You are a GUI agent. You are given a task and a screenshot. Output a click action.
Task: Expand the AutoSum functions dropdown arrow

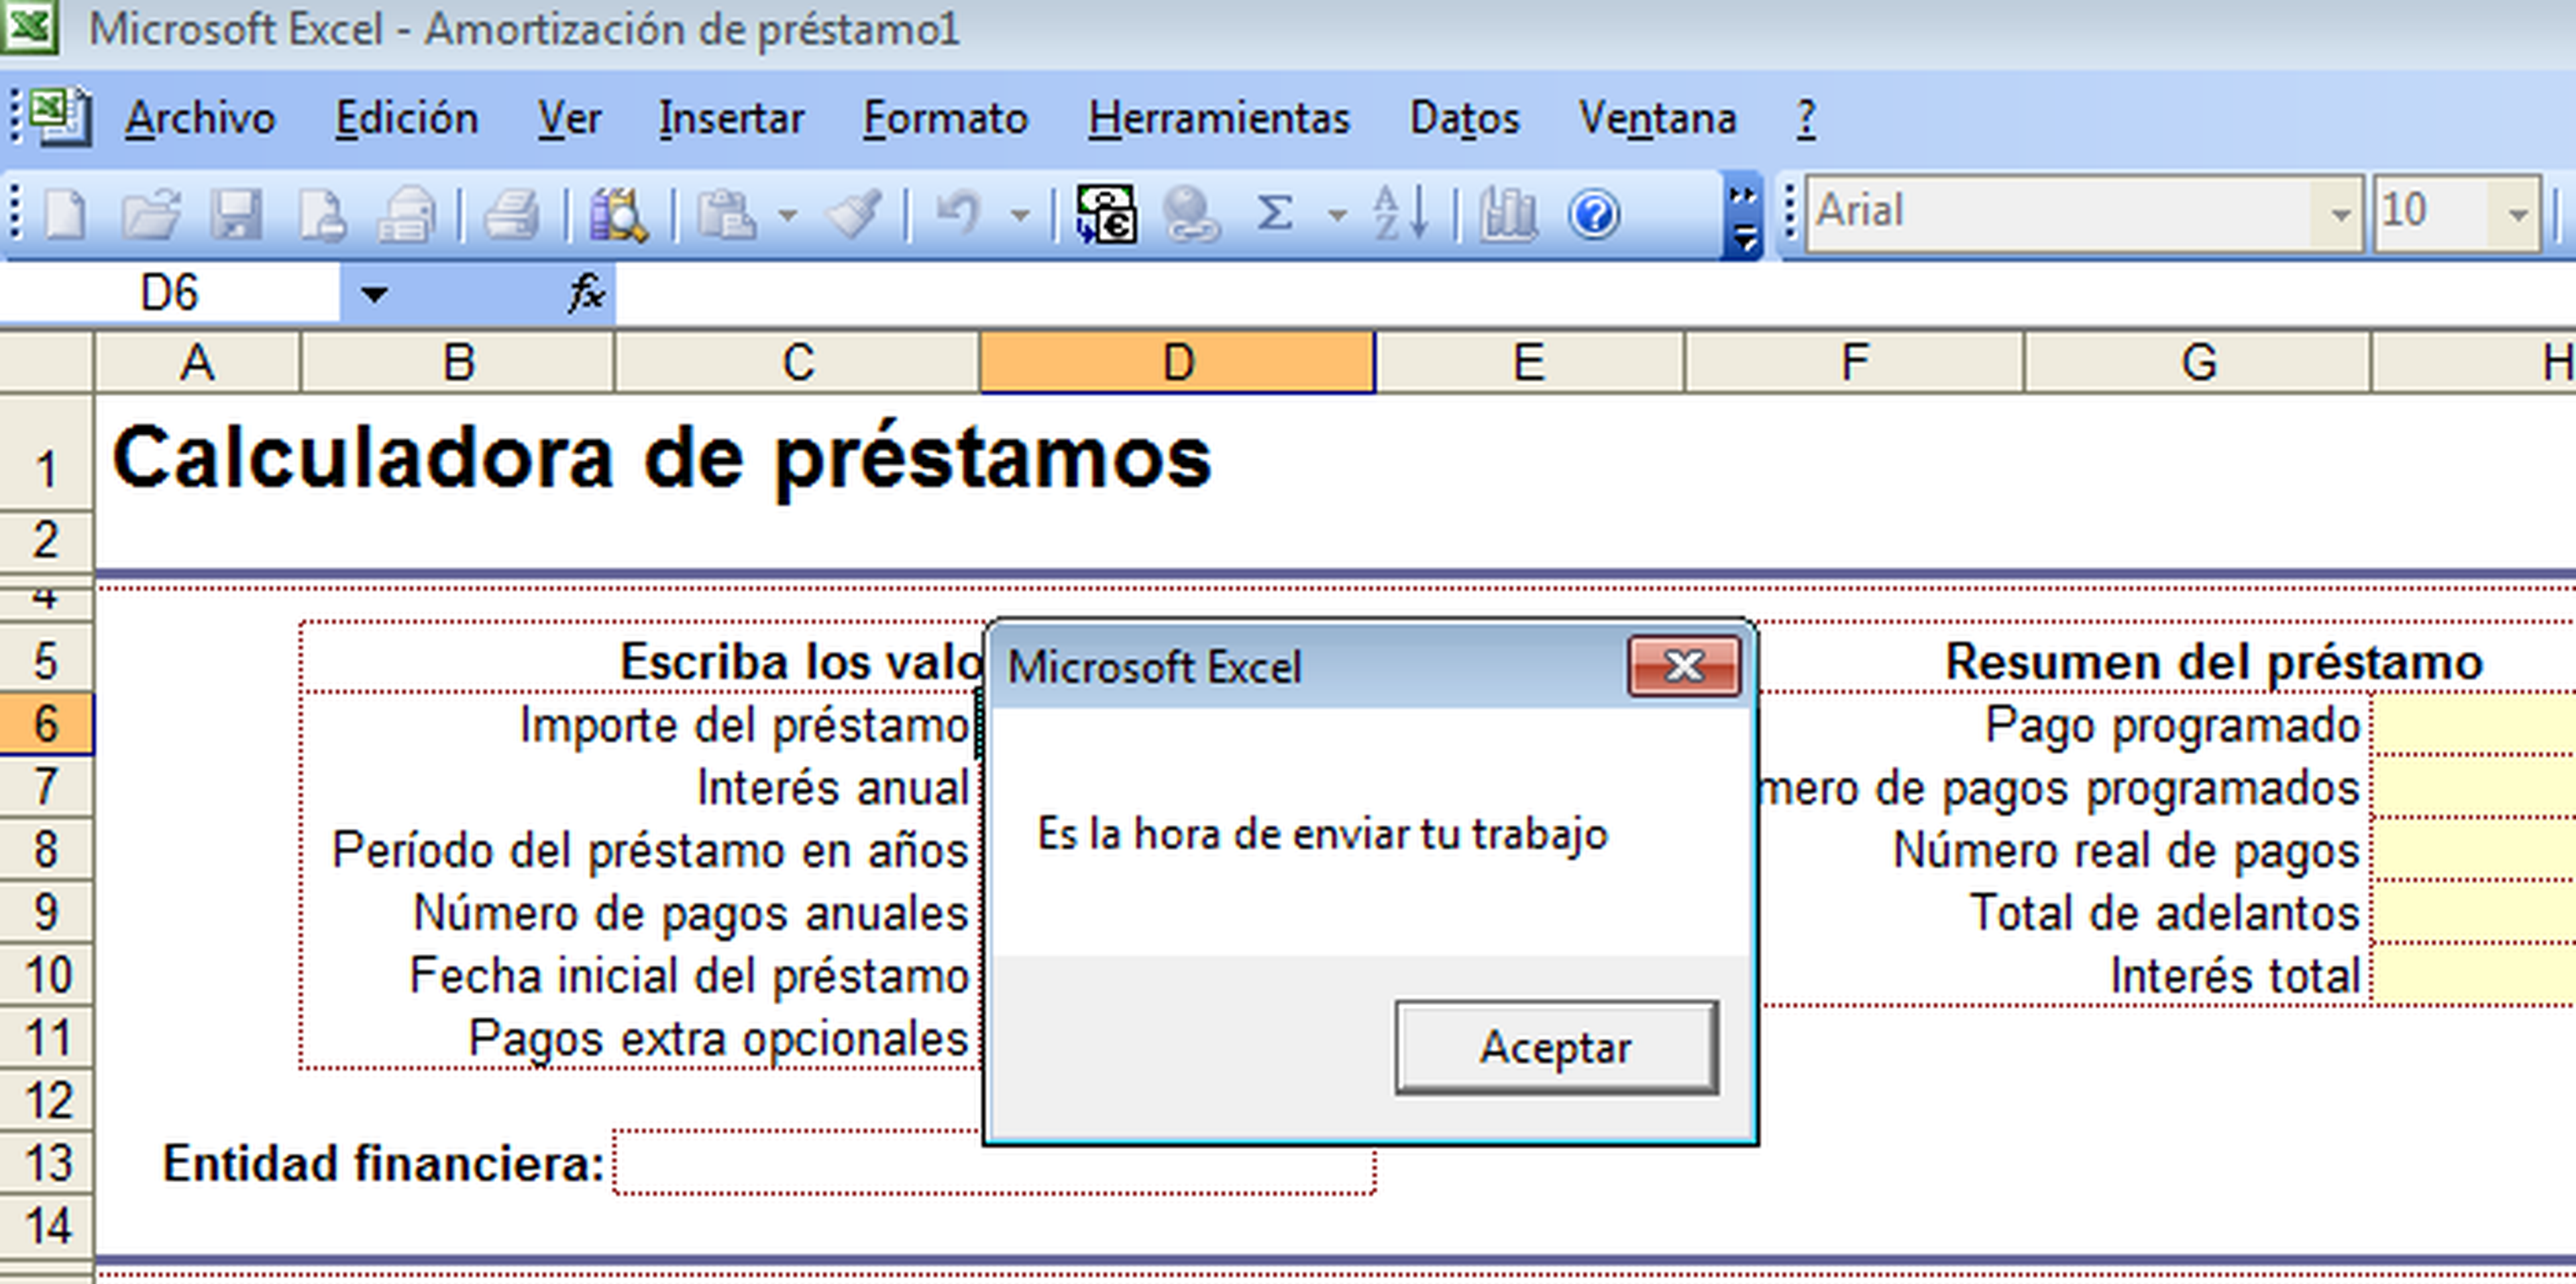[x=1337, y=214]
